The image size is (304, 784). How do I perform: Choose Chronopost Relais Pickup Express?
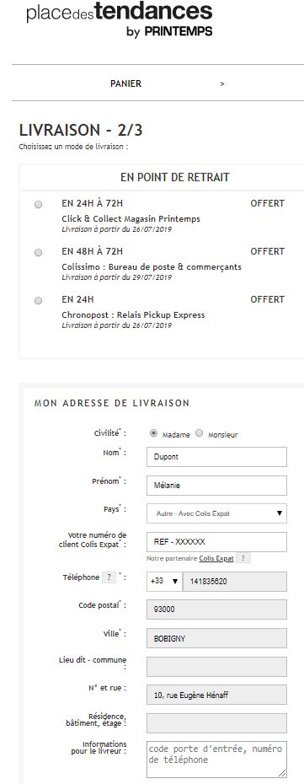click(x=39, y=300)
